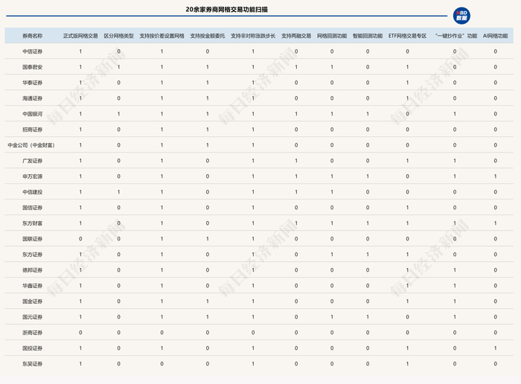Click 浙商证券's 支持非对称涨跌步长 value 0
The width and height of the screenshot is (521, 384).
(253, 333)
